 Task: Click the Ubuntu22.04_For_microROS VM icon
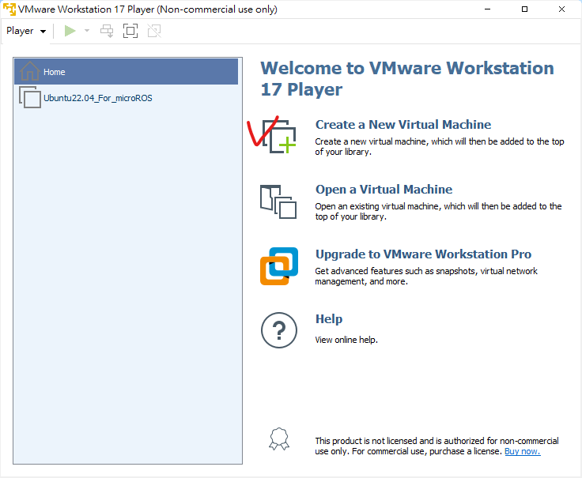[x=30, y=97]
